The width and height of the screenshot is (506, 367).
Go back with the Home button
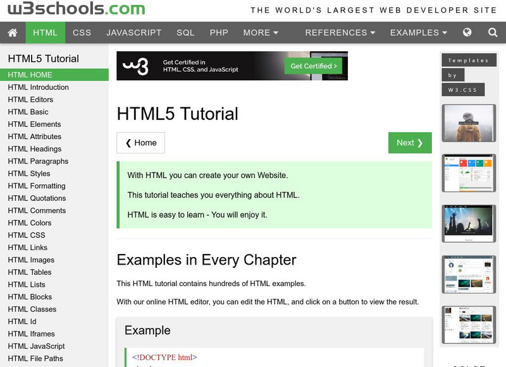click(x=140, y=143)
